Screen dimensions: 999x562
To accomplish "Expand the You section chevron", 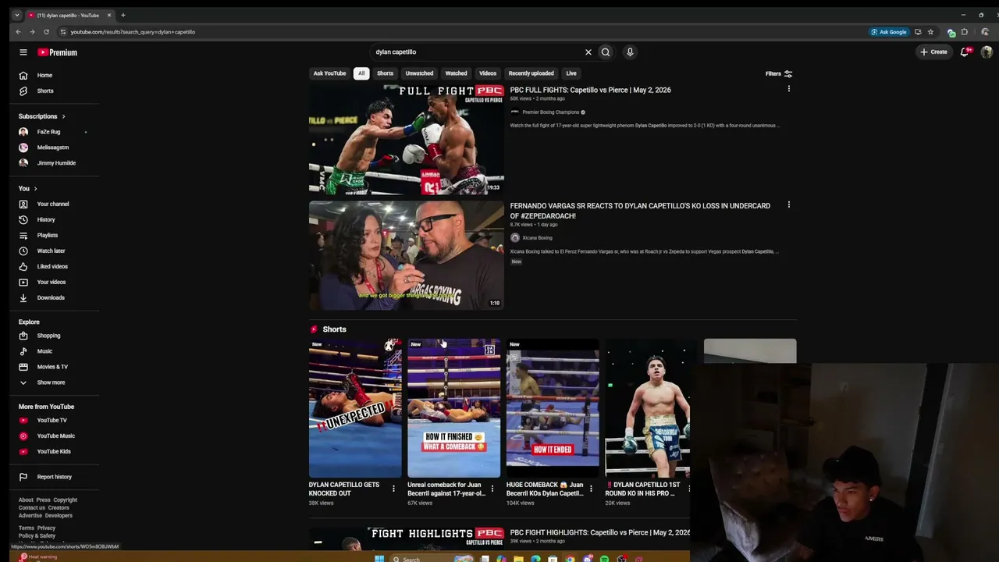I will pos(35,189).
